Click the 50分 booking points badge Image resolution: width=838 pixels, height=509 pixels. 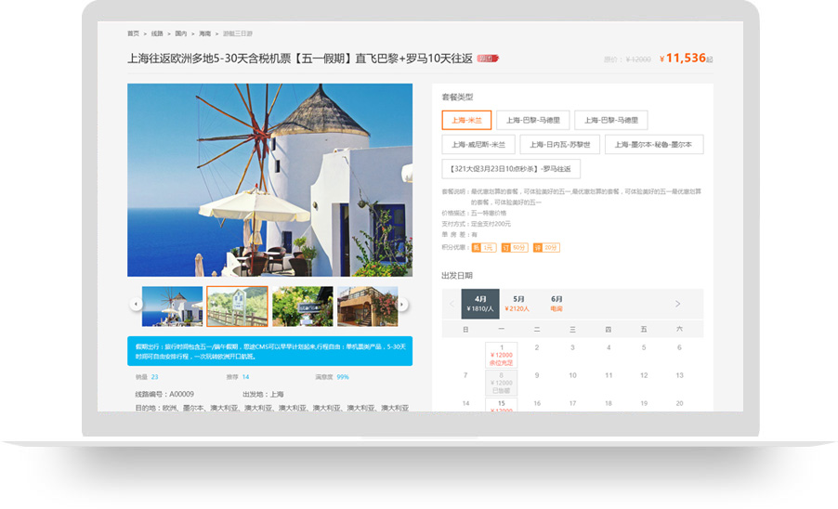pyautogui.click(x=515, y=248)
